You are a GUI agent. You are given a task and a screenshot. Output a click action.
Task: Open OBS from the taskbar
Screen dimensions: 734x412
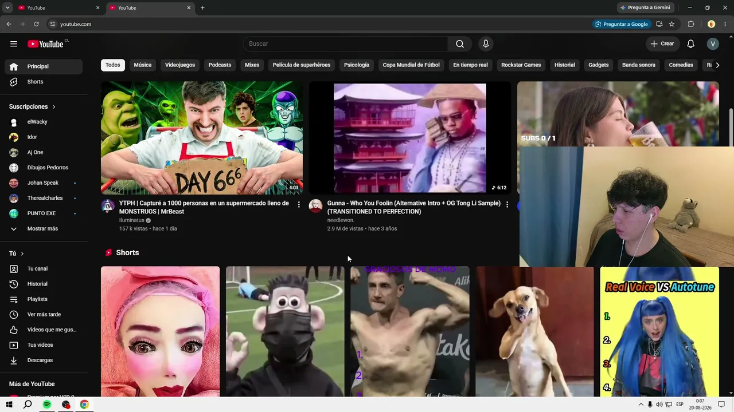tap(66, 405)
